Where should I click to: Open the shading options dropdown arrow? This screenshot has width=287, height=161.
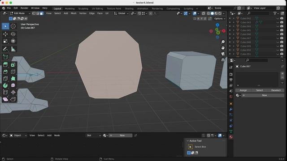224,13
